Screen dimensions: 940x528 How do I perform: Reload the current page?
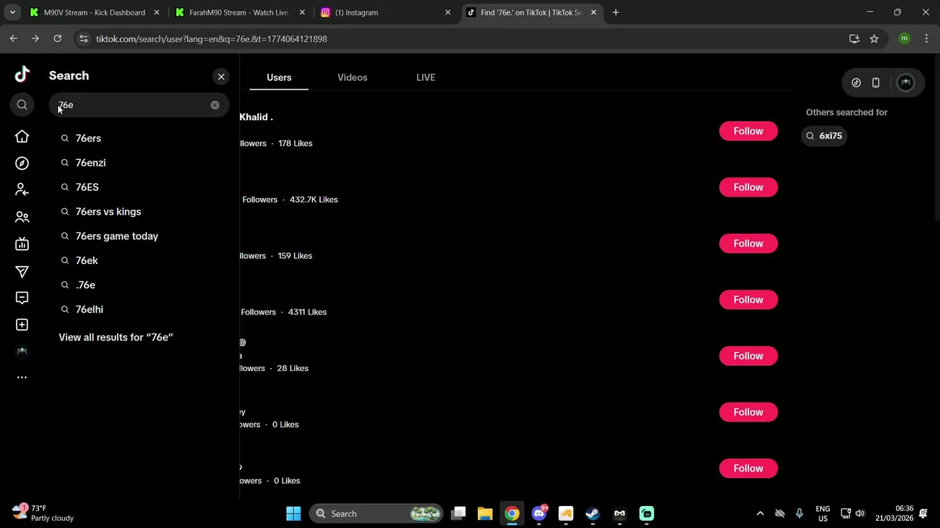(x=57, y=39)
